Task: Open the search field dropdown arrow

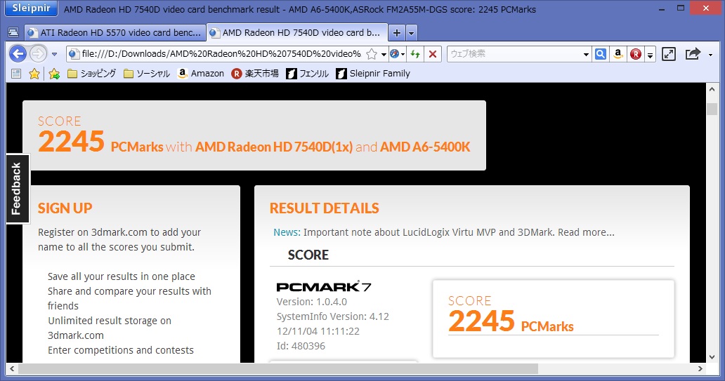Action: (586, 54)
